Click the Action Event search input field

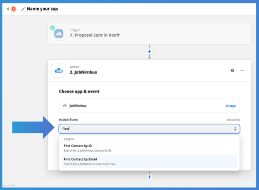[x=149, y=129]
